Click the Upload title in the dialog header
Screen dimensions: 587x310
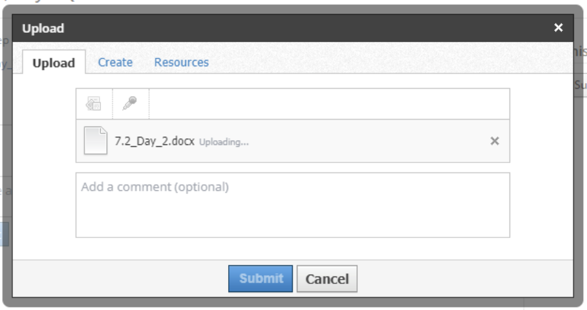point(43,29)
